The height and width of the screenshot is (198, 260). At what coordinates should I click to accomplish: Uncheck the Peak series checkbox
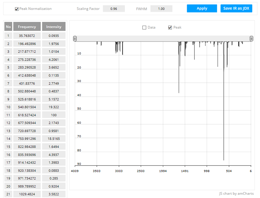[170, 28]
